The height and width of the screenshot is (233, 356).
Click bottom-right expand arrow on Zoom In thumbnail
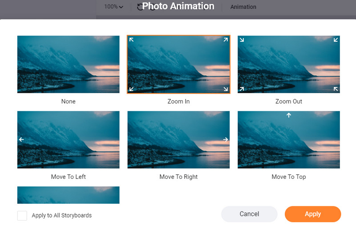(x=226, y=89)
